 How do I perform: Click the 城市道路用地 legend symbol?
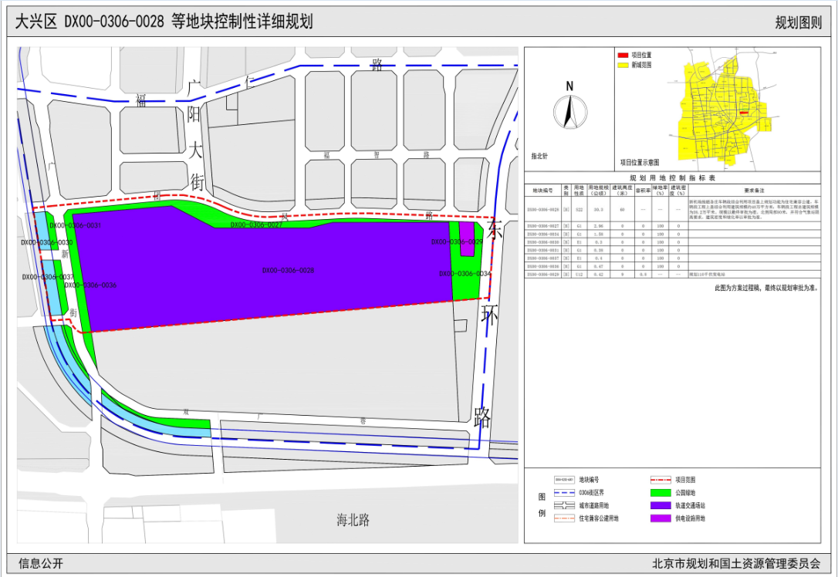(565, 505)
